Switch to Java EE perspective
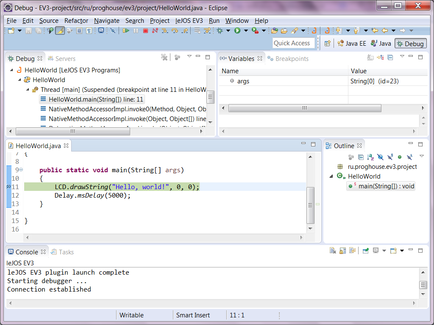This screenshot has height=325, width=434. pyautogui.click(x=352, y=44)
